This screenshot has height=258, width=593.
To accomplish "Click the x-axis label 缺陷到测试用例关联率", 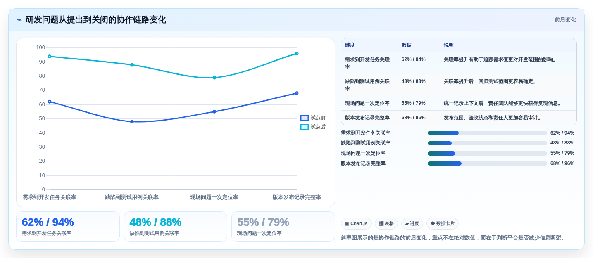I will (x=132, y=197).
